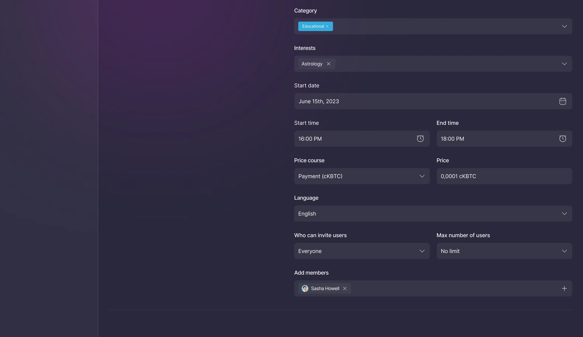Click the Sasha Howell member name
This screenshot has height=337, width=583.
coord(325,288)
